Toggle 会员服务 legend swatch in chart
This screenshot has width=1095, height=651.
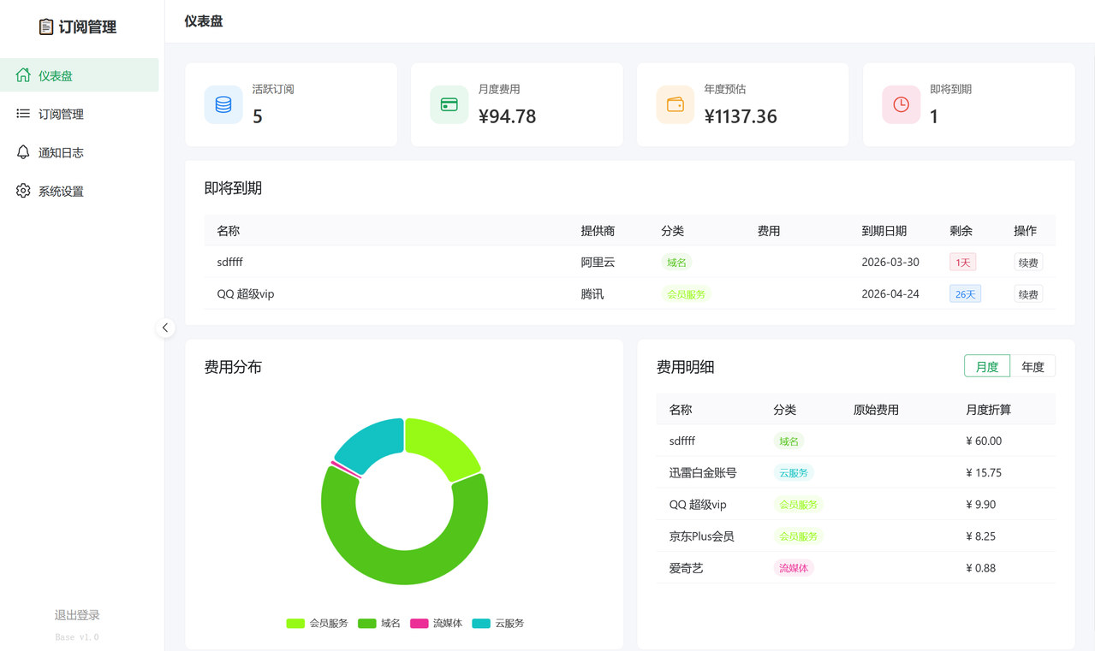(295, 624)
